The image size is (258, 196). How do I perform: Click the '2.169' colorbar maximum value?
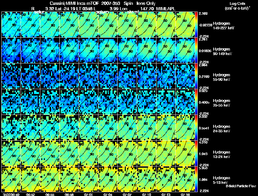click(x=203, y=14)
